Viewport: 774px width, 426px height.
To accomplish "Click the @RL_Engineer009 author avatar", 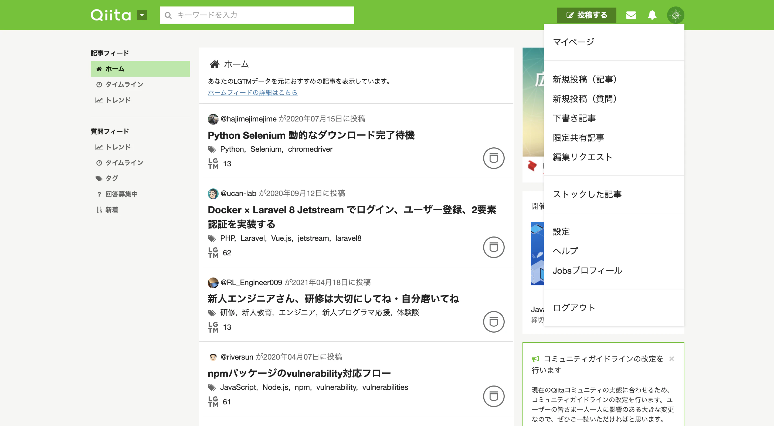I will pyautogui.click(x=213, y=283).
